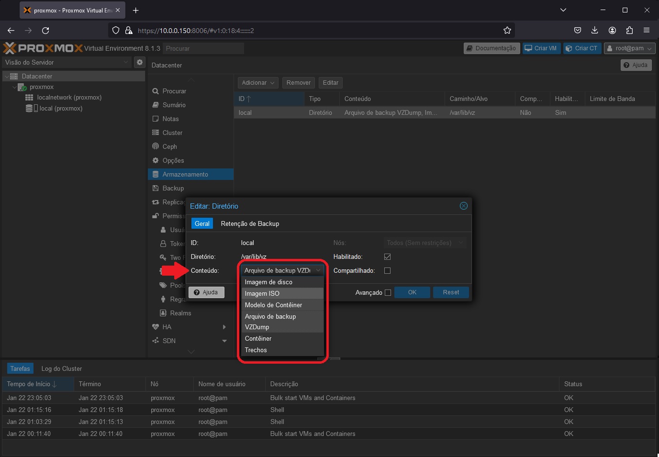Switch to Retenção de Backup tab
The height and width of the screenshot is (457, 659).
click(250, 223)
